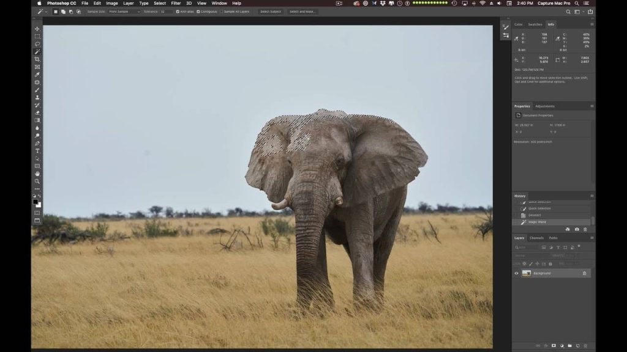Open the Layers panel options menu
The width and height of the screenshot is (627, 352).
click(x=592, y=238)
